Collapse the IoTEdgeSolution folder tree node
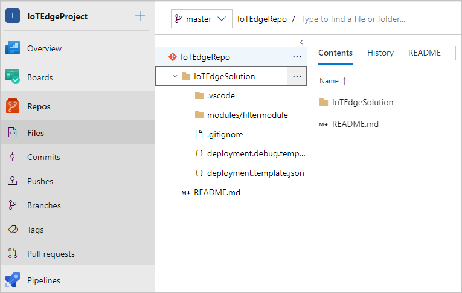The image size is (462, 293). tap(175, 76)
